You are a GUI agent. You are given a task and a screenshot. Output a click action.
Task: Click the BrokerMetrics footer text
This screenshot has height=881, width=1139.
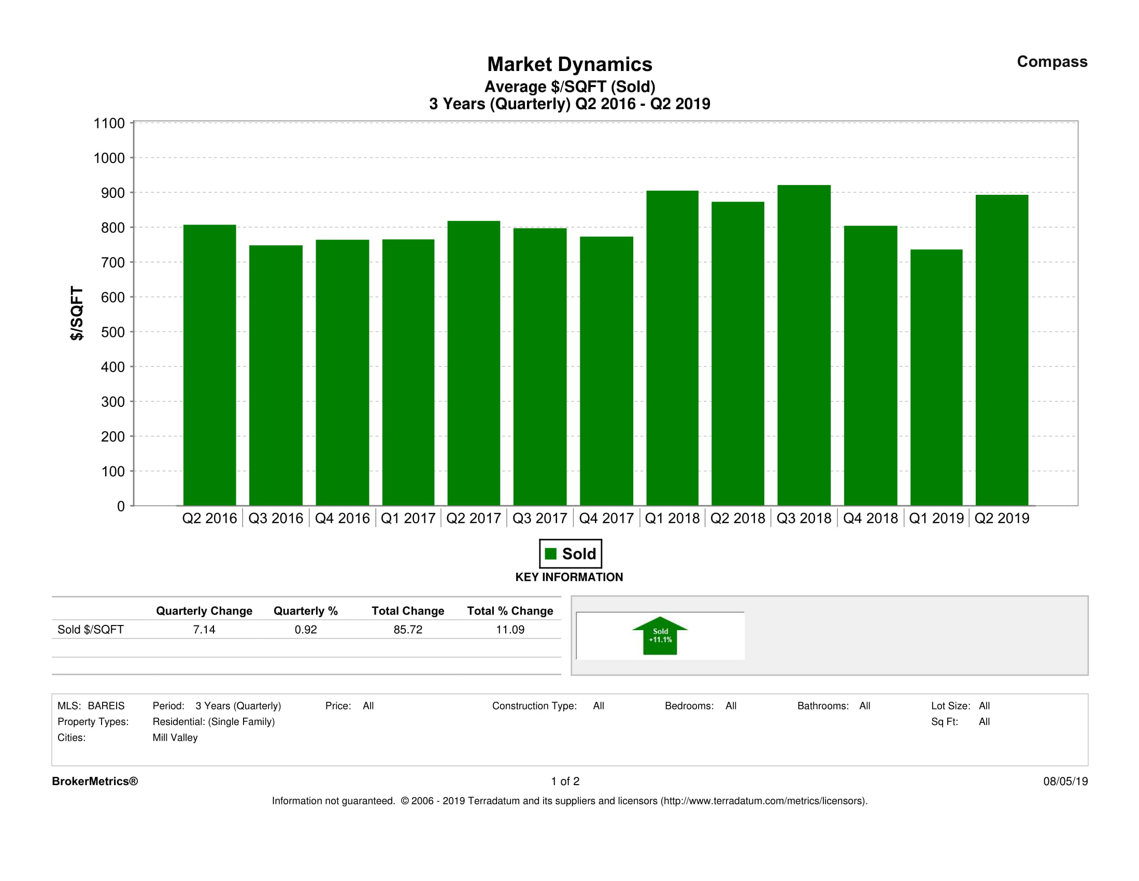[94, 781]
